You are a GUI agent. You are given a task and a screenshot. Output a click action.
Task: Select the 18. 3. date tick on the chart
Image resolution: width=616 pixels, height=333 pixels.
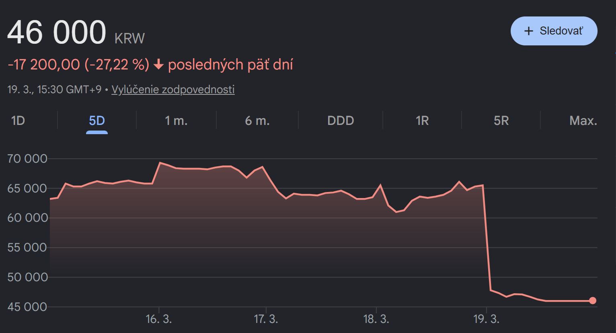tap(376, 319)
